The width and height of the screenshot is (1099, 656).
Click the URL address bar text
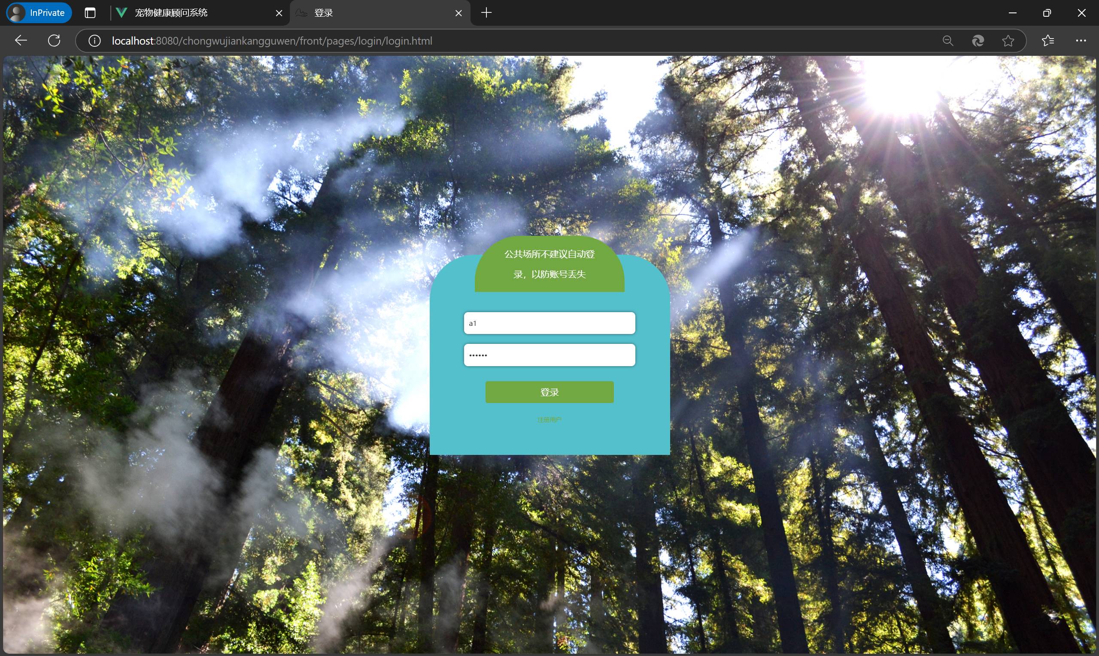tap(272, 41)
